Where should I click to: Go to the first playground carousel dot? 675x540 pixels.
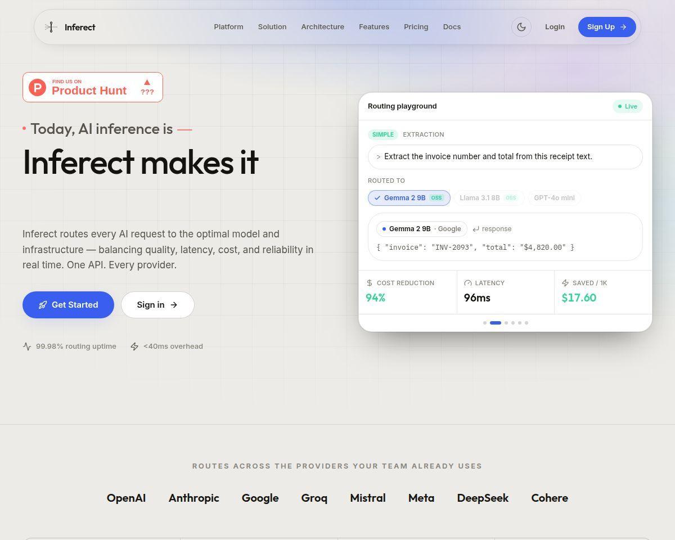click(485, 323)
